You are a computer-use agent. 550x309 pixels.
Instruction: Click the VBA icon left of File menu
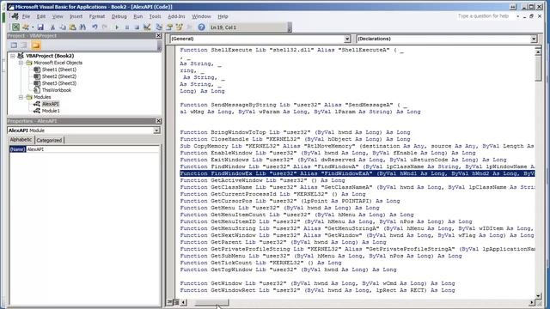(x=15, y=16)
